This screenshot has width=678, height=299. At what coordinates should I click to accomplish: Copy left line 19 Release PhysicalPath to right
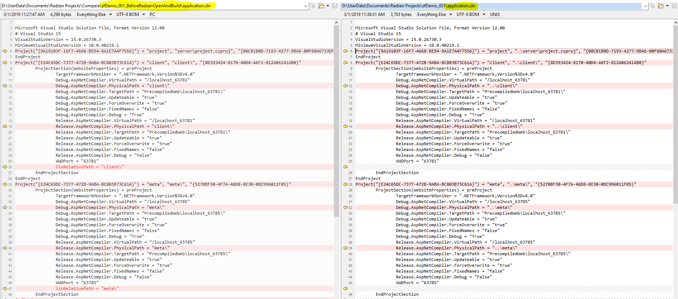(x=5, y=126)
